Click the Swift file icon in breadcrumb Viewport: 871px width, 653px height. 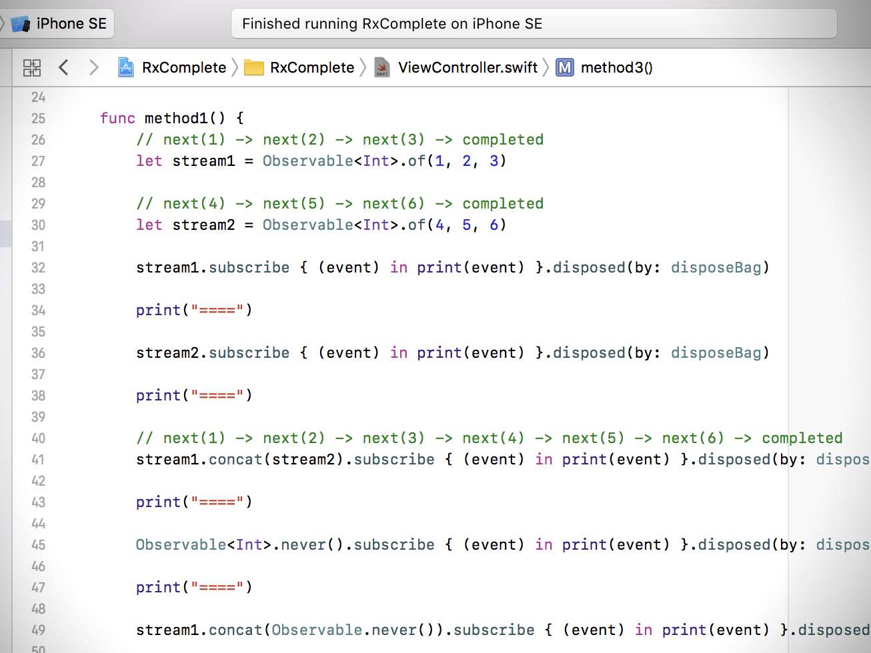coord(382,67)
